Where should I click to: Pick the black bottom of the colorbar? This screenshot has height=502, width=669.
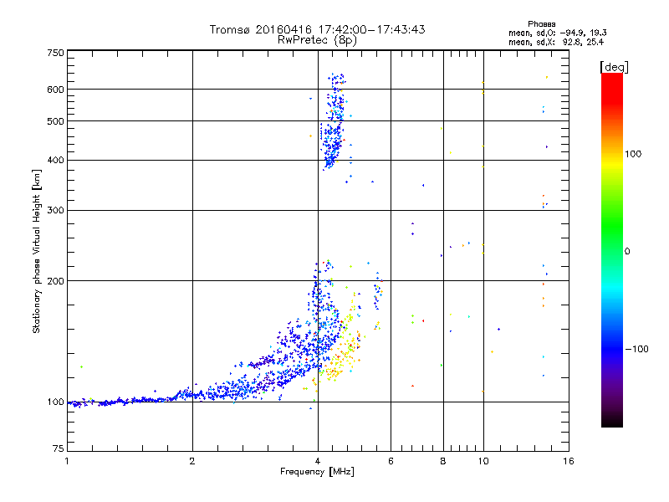point(611,423)
